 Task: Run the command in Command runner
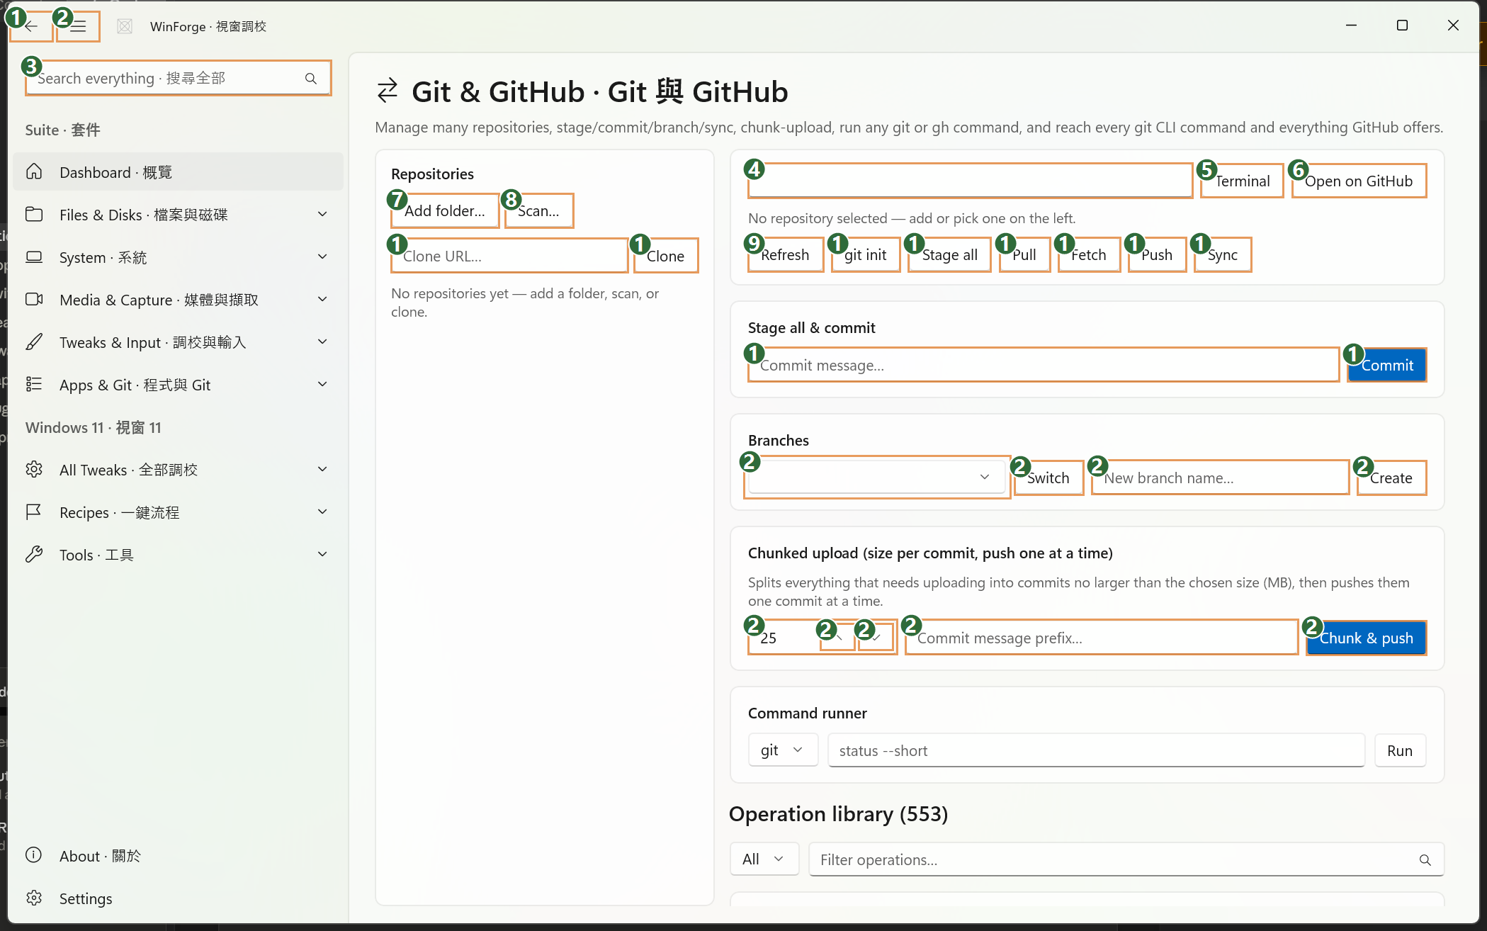click(1400, 750)
